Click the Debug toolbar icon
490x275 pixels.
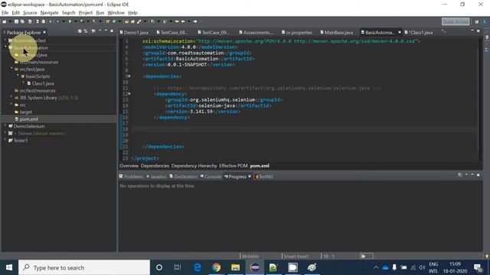tap(57, 21)
